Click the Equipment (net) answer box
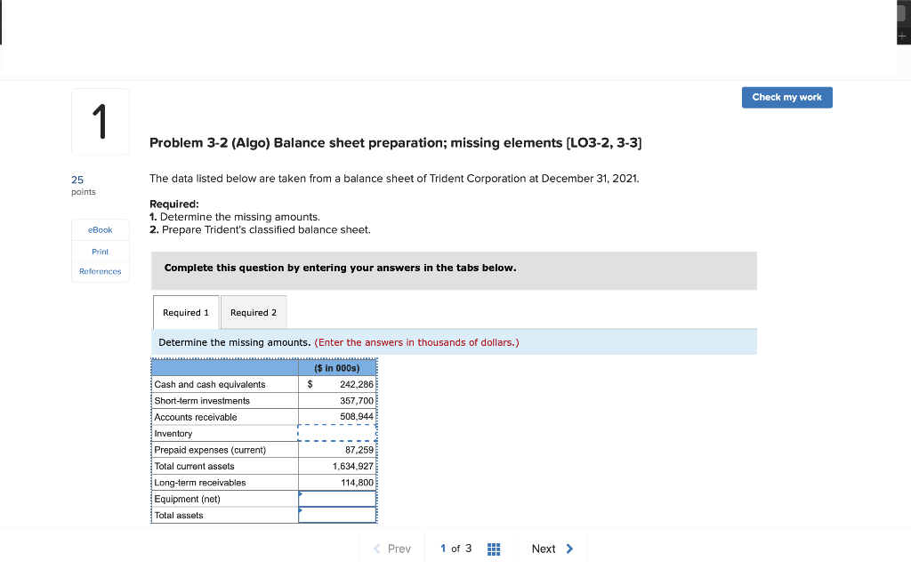 (337, 499)
